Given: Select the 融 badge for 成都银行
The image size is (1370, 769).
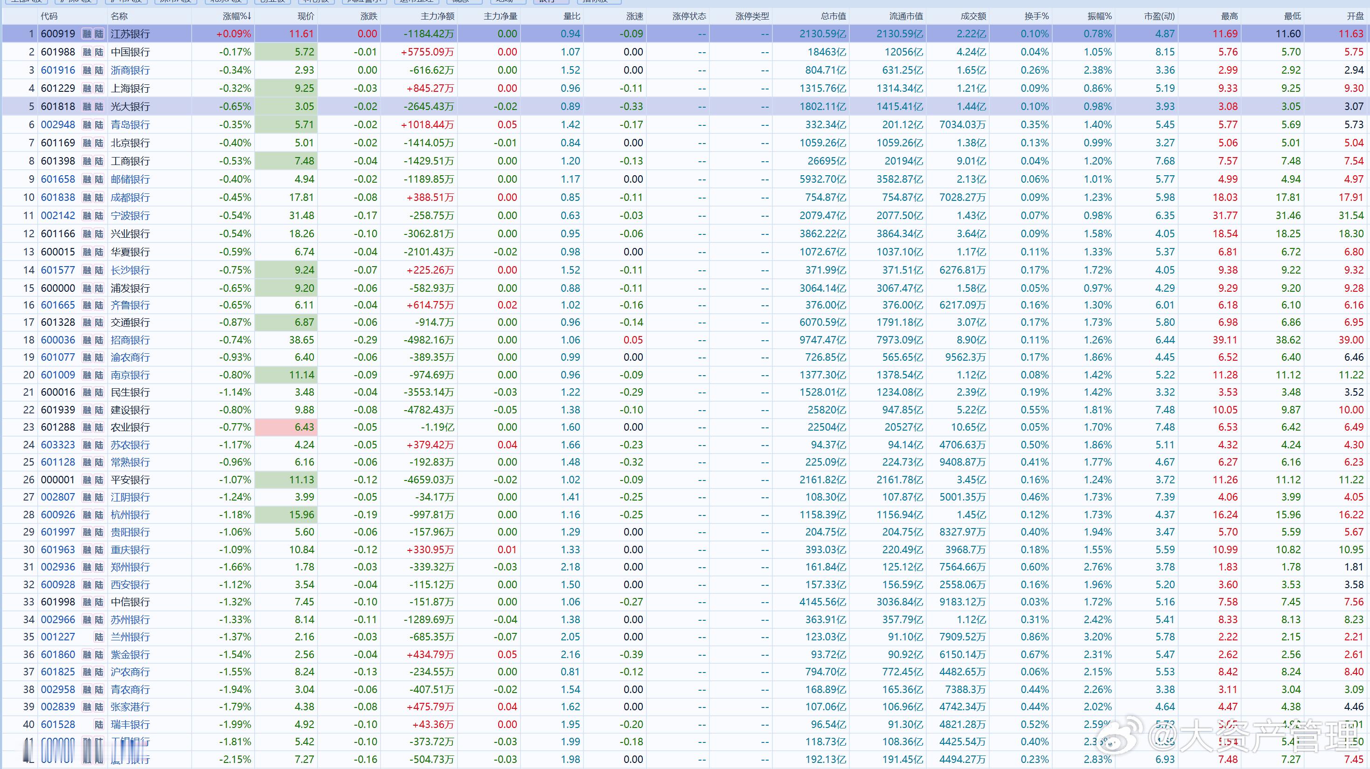Looking at the screenshot, I should coord(87,197).
